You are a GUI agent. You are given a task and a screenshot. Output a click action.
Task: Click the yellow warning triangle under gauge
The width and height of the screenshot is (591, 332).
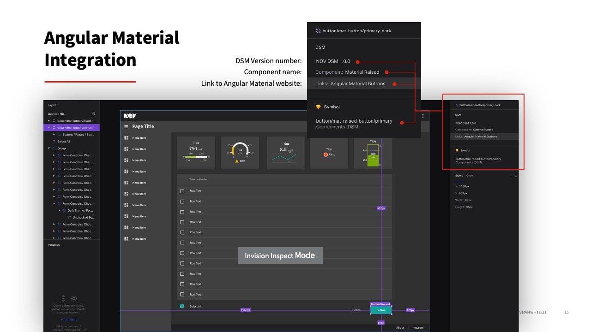tap(237, 161)
